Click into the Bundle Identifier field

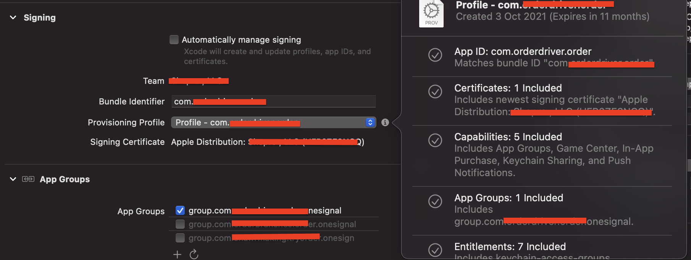(x=273, y=101)
